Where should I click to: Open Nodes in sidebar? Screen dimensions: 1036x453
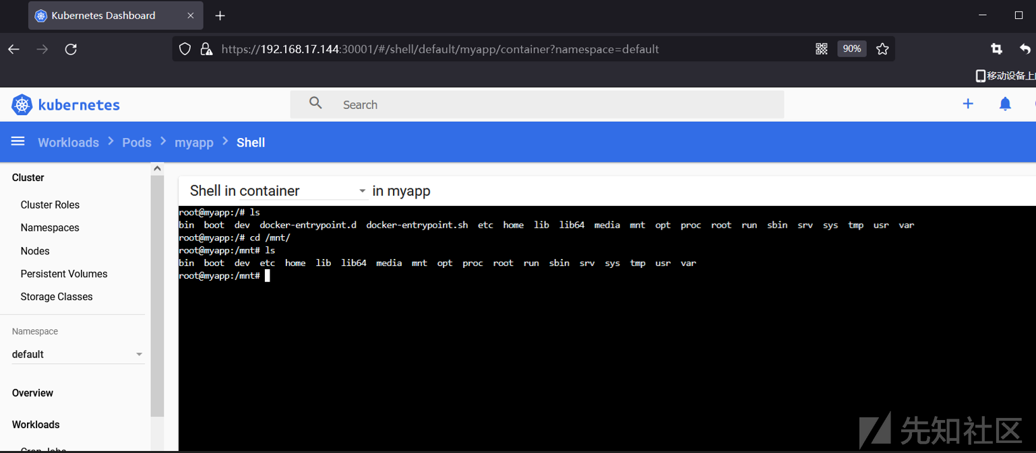coord(35,251)
